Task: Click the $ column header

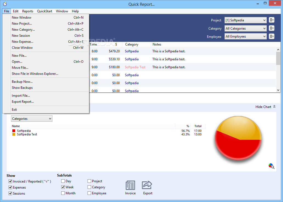Action: point(116,44)
